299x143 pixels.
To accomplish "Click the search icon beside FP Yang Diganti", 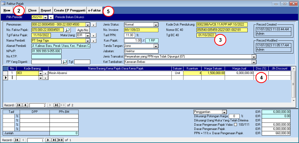I will tap(65, 62).
